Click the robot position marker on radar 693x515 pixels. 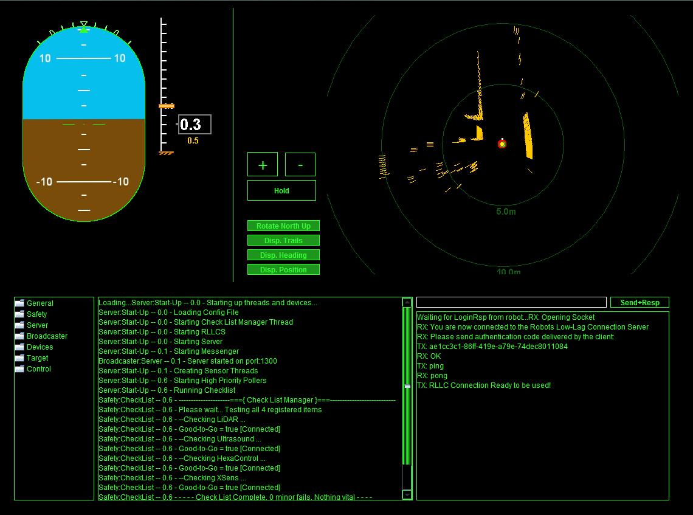point(502,143)
